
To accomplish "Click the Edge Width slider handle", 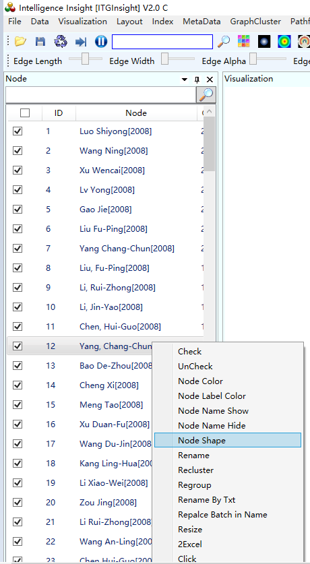I will coord(164,59).
